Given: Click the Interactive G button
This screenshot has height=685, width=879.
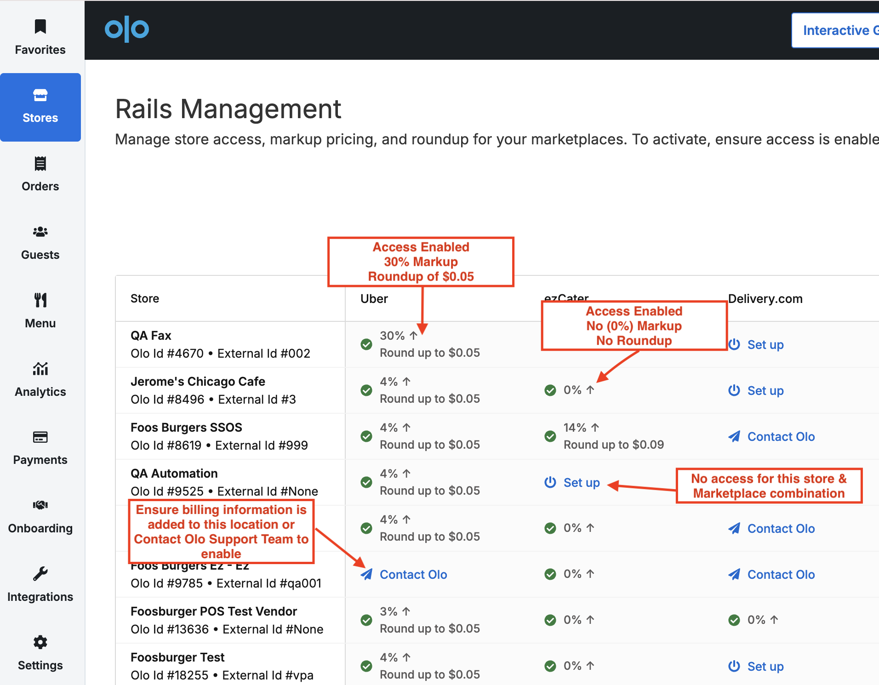Looking at the screenshot, I should click(835, 30).
